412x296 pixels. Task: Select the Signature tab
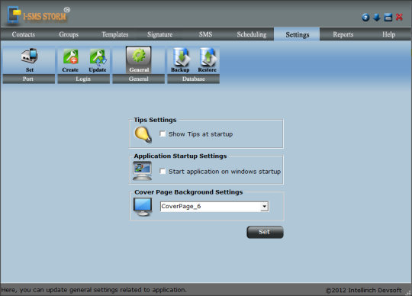pos(159,34)
